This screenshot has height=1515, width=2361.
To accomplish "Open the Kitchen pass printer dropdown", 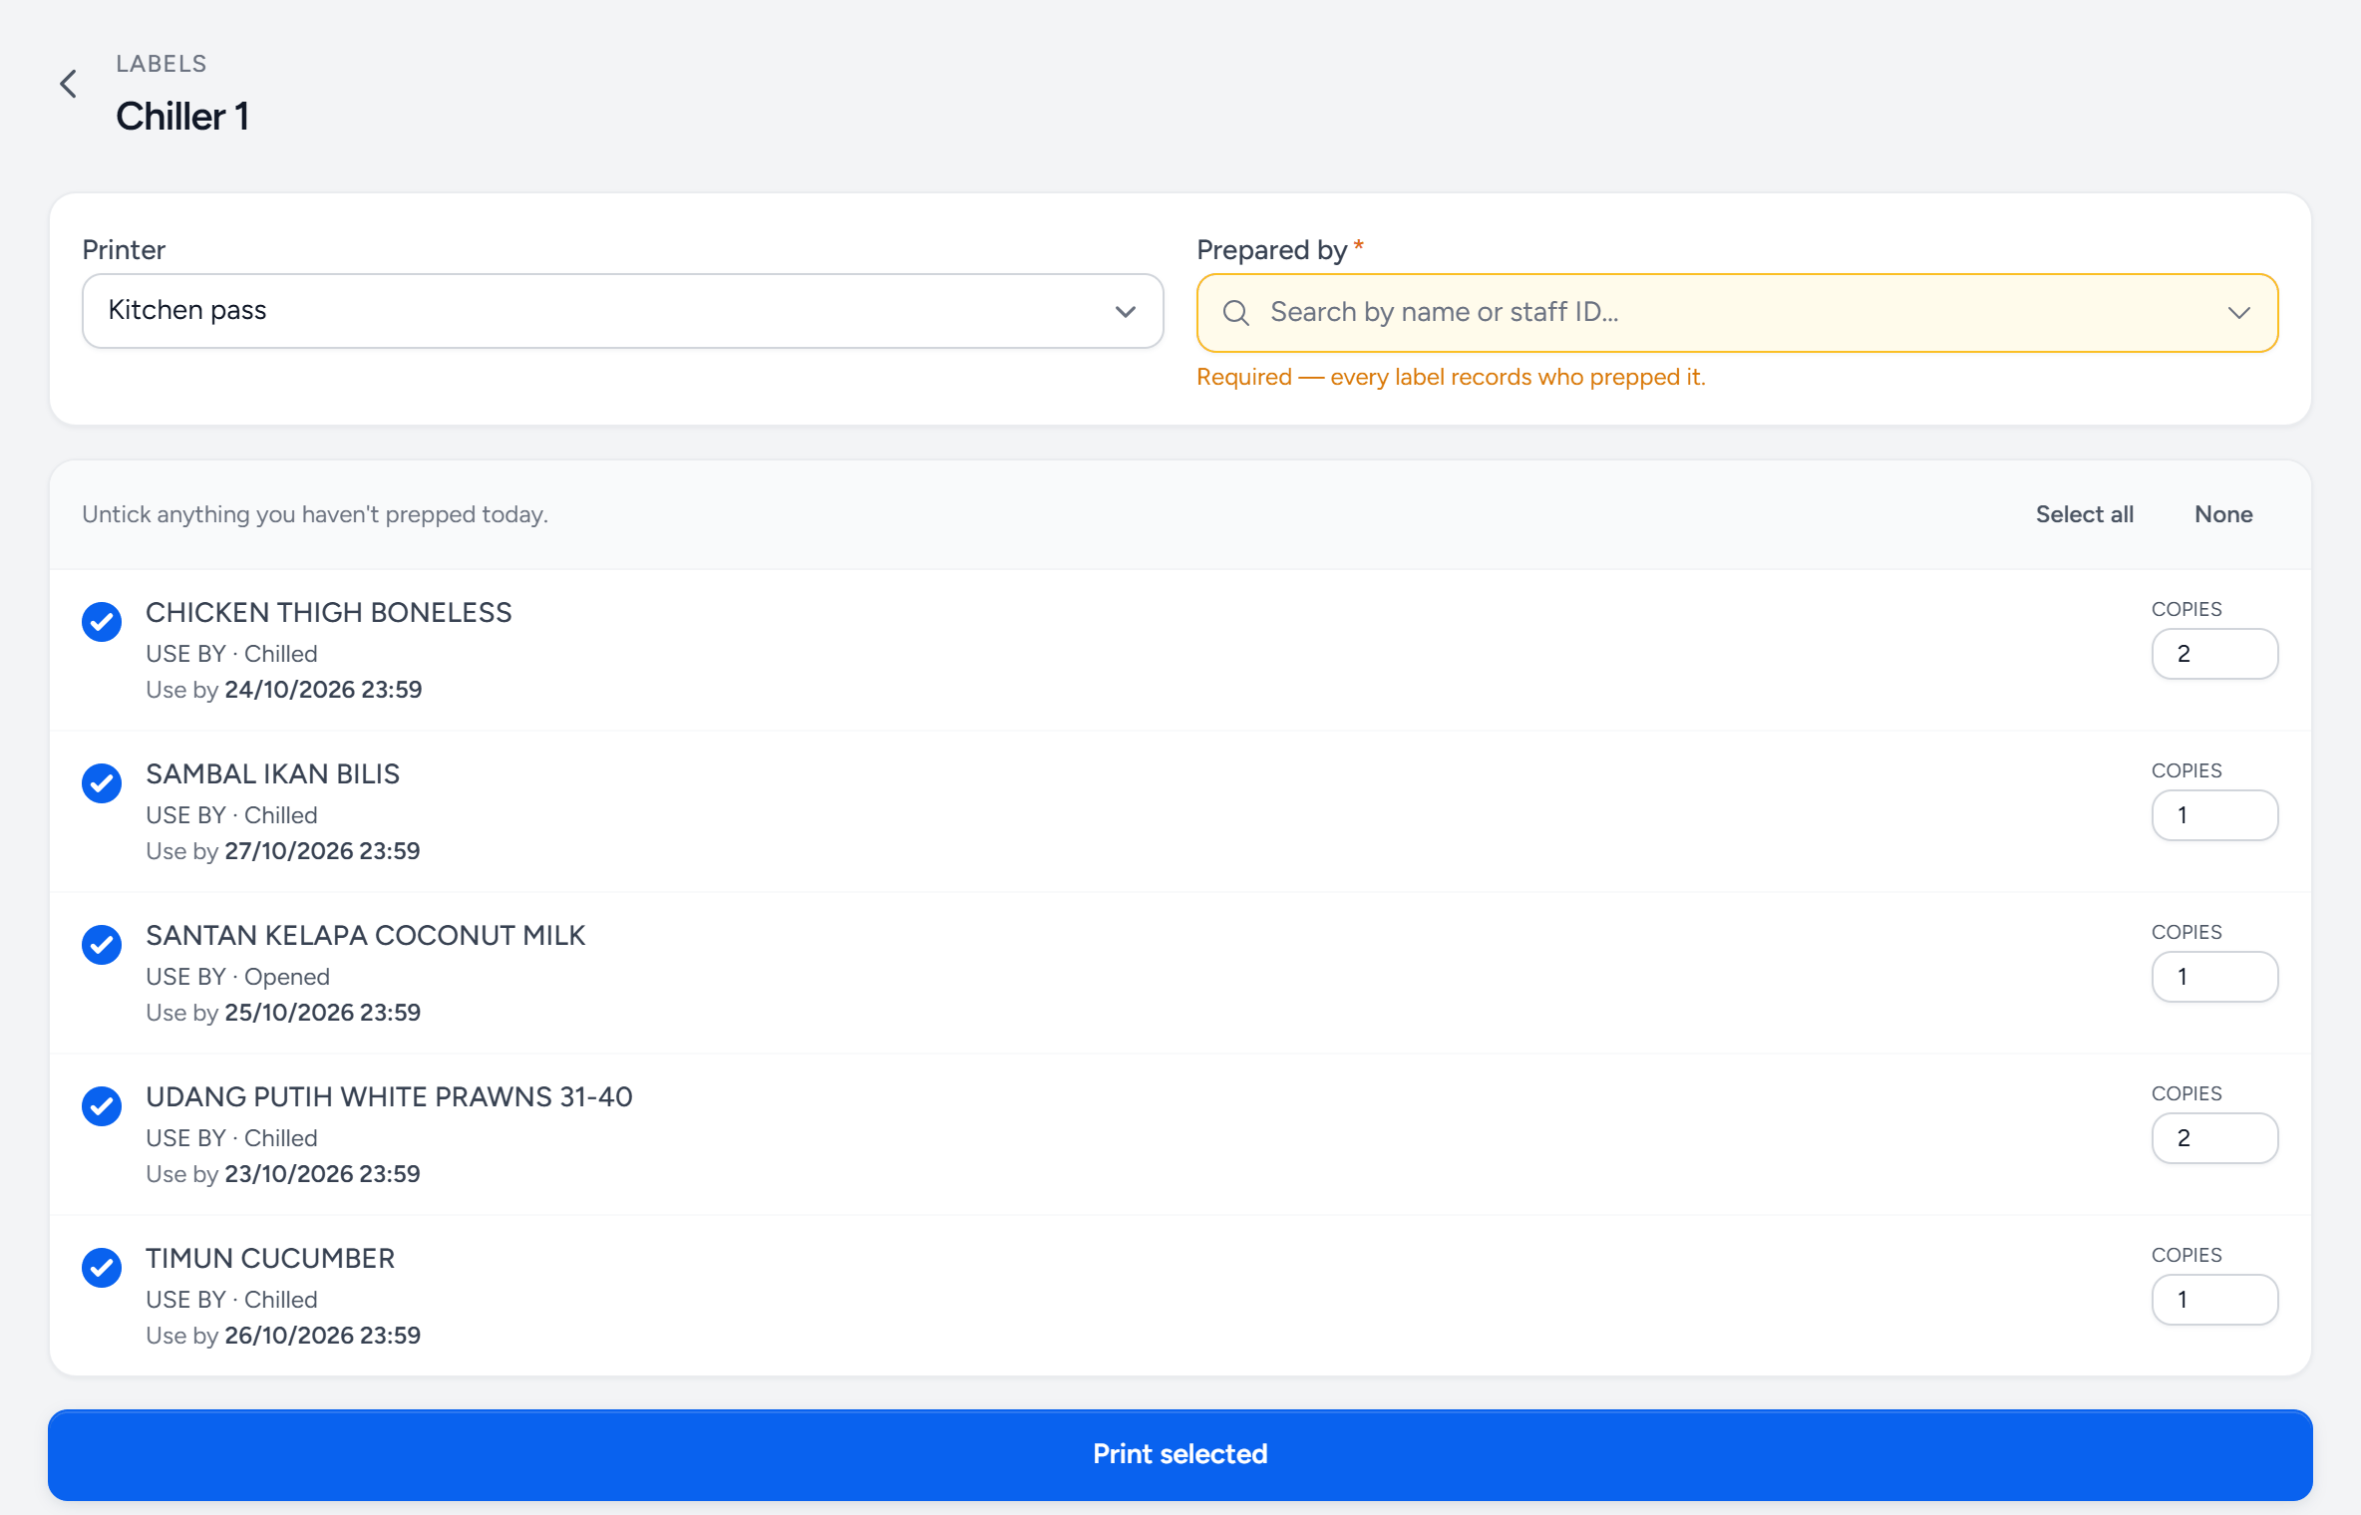I will [622, 311].
